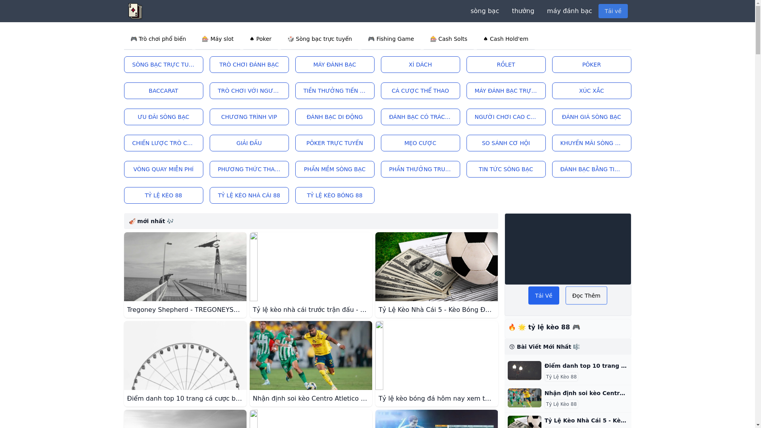Click the Tỷ Lệ Kèo 88 tag under first sidebar post

561,377
